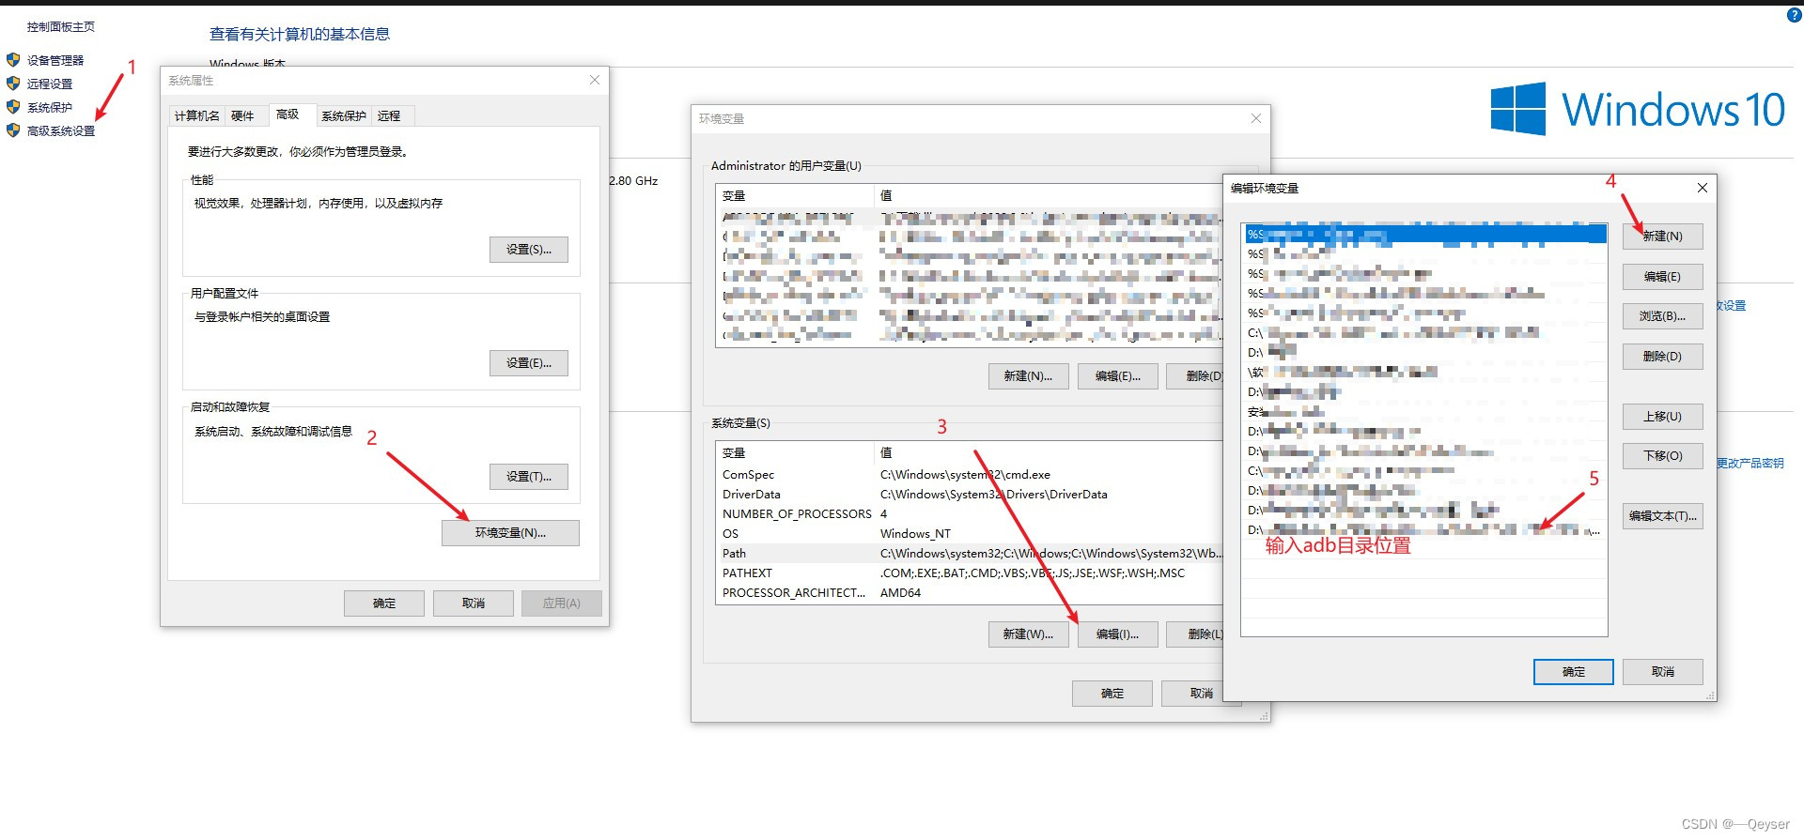
Task: Open startup recovery 设置(T)... button
Action: 529,477
